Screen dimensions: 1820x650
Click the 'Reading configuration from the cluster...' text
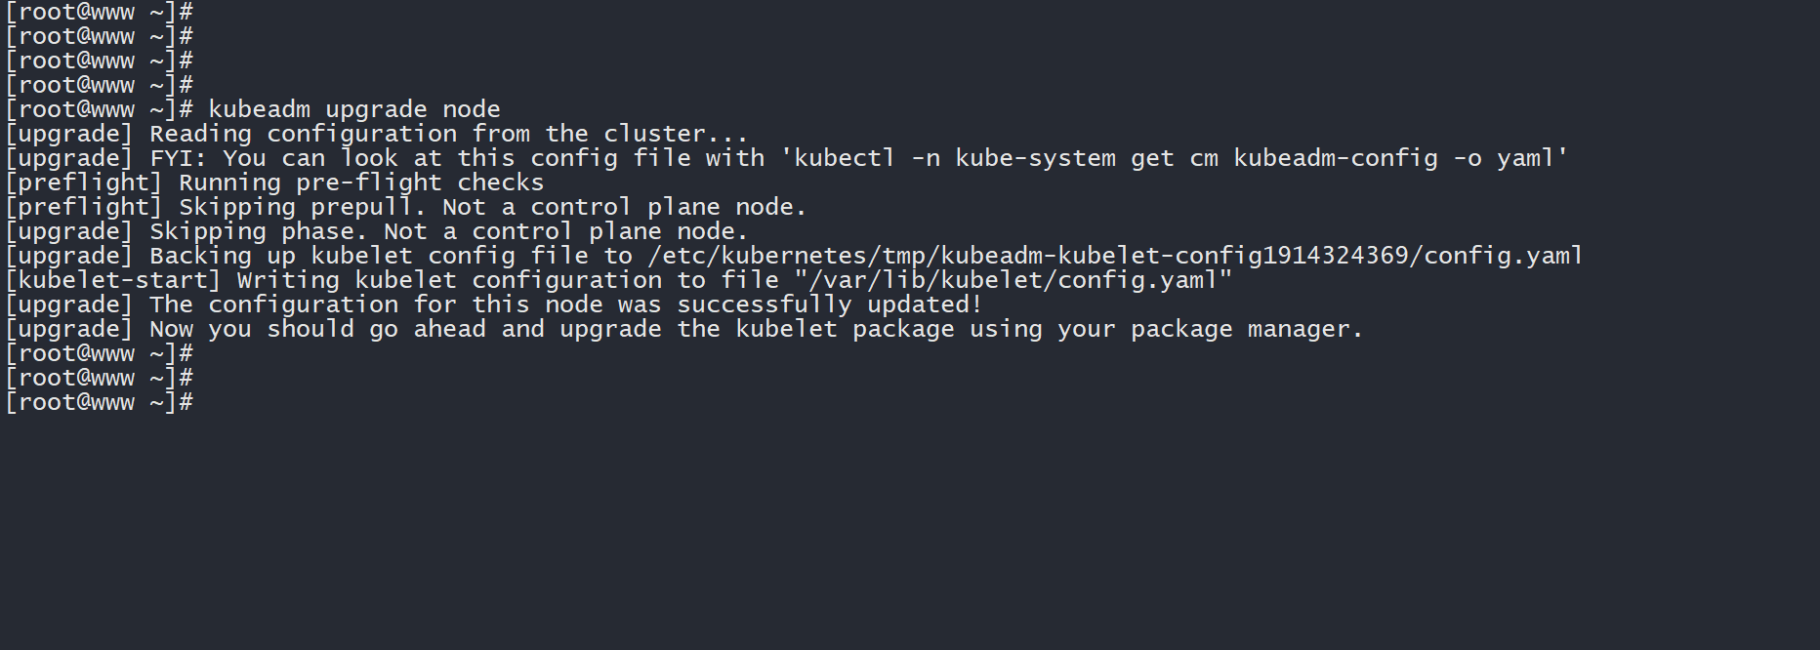(x=448, y=134)
